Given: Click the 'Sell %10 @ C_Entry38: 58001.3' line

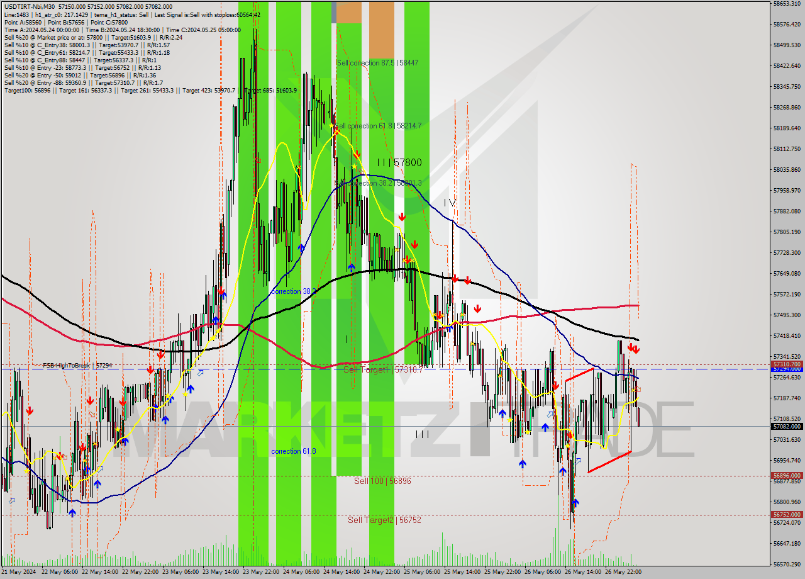Looking at the screenshot, I should pyautogui.click(x=87, y=45).
